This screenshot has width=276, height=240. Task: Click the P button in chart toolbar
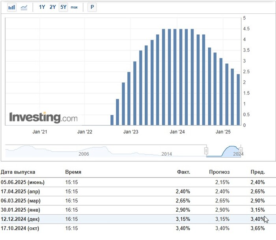(x=92, y=7)
